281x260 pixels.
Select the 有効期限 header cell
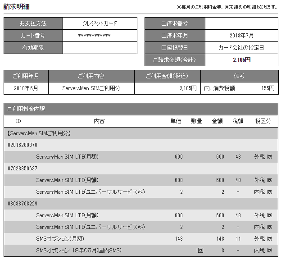[x=33, y=48]
